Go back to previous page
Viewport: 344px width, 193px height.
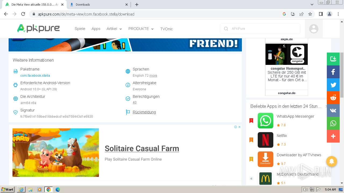coord(6,14)
